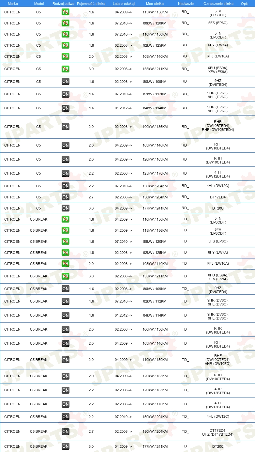Click the PB petrol icon in C5 5FV (EP6CDT) RD_ row
The width and height of the screenshot is (255, 452).
[x=66, y=12]
